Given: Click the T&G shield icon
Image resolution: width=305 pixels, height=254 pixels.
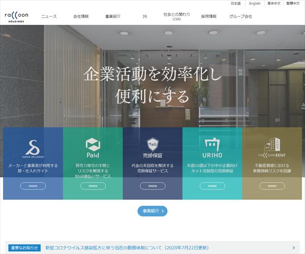Looking at the screenshot, I should [152, 144].
